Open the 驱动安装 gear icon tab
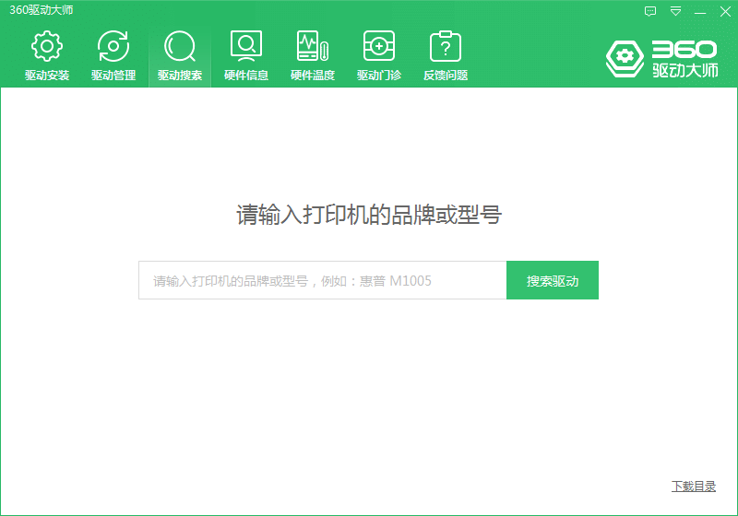 47,55
